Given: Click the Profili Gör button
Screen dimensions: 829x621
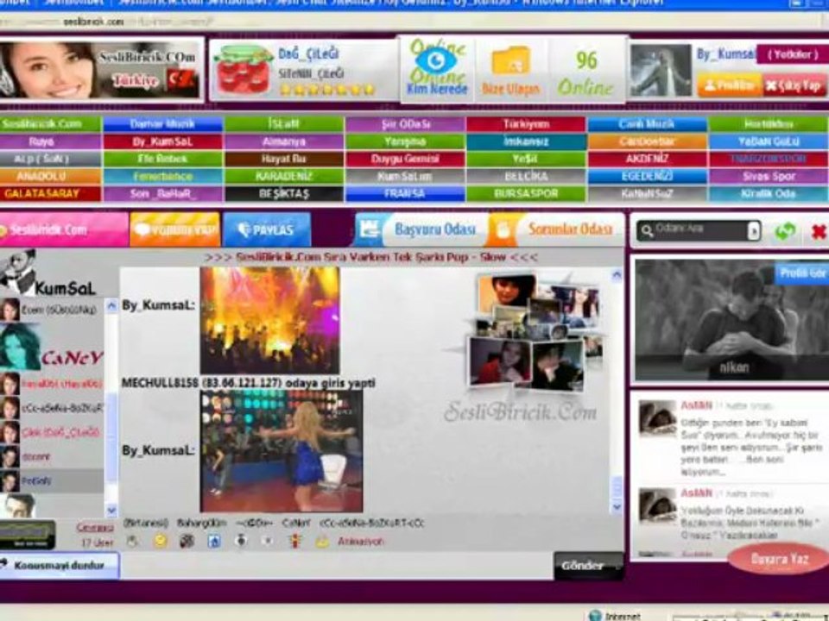Looking at the screenshot, I should (801, 273).
